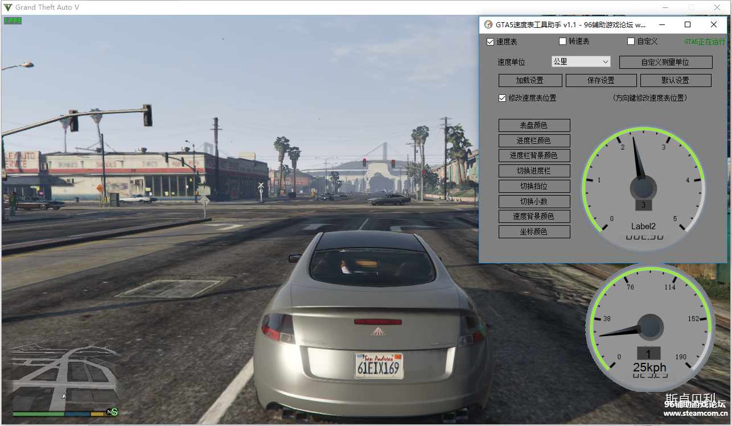Disable the 修改速度表位置 checkbox
This screenshot has height=426, width=732.
tap(502, 98)
